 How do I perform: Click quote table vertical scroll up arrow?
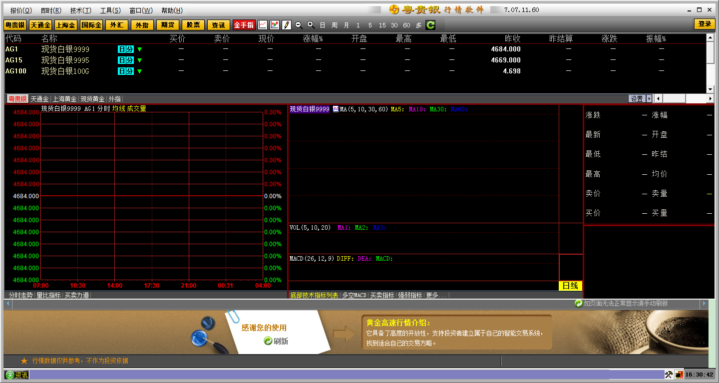pos(711,37)
